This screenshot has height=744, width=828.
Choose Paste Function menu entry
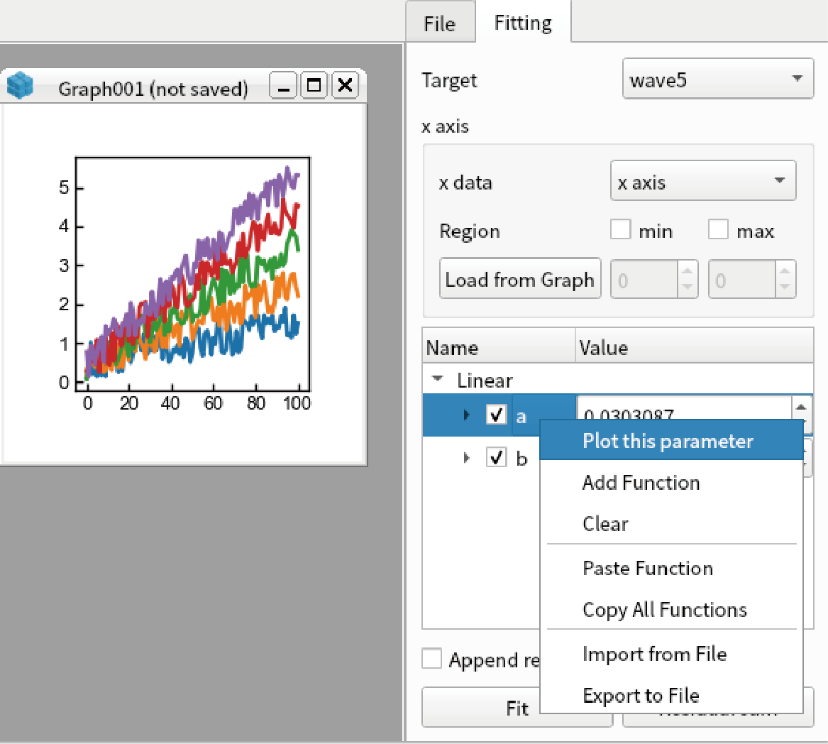point(671,567)
